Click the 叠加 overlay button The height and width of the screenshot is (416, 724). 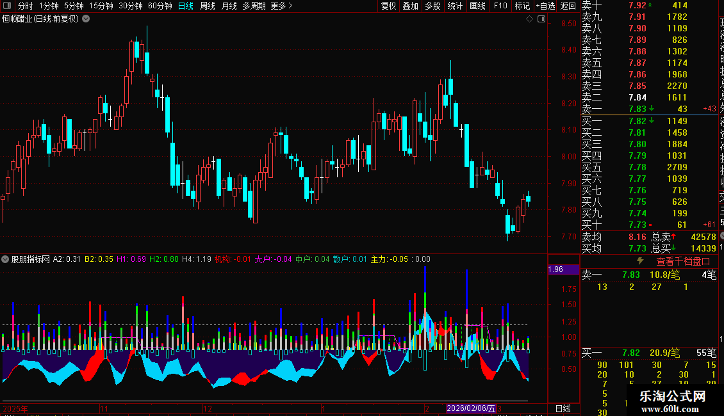(x=411, y=6)
